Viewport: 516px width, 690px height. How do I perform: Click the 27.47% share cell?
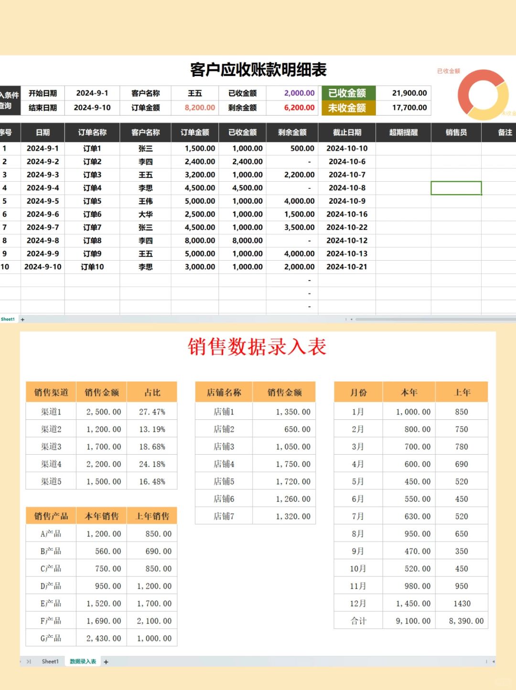pos(152,412)
